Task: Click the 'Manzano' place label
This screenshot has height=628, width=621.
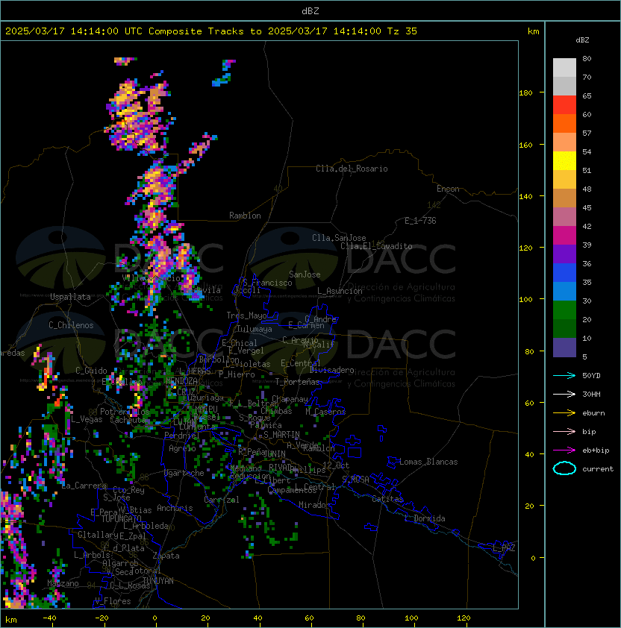Action: click(63, 583)
